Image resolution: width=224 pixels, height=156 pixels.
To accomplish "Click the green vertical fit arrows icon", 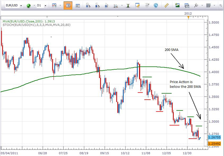I will [x=128, y=6].
